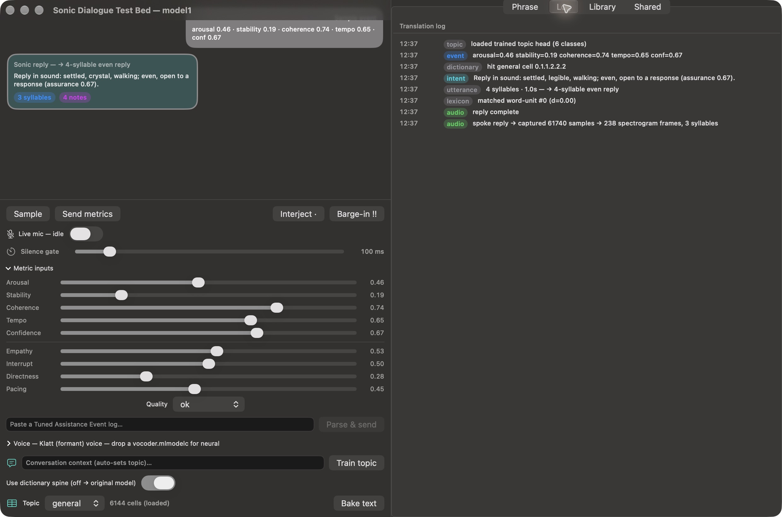The image size is (782, 517).
Task: Click the Interject button
Action: (x=298, y=214)
